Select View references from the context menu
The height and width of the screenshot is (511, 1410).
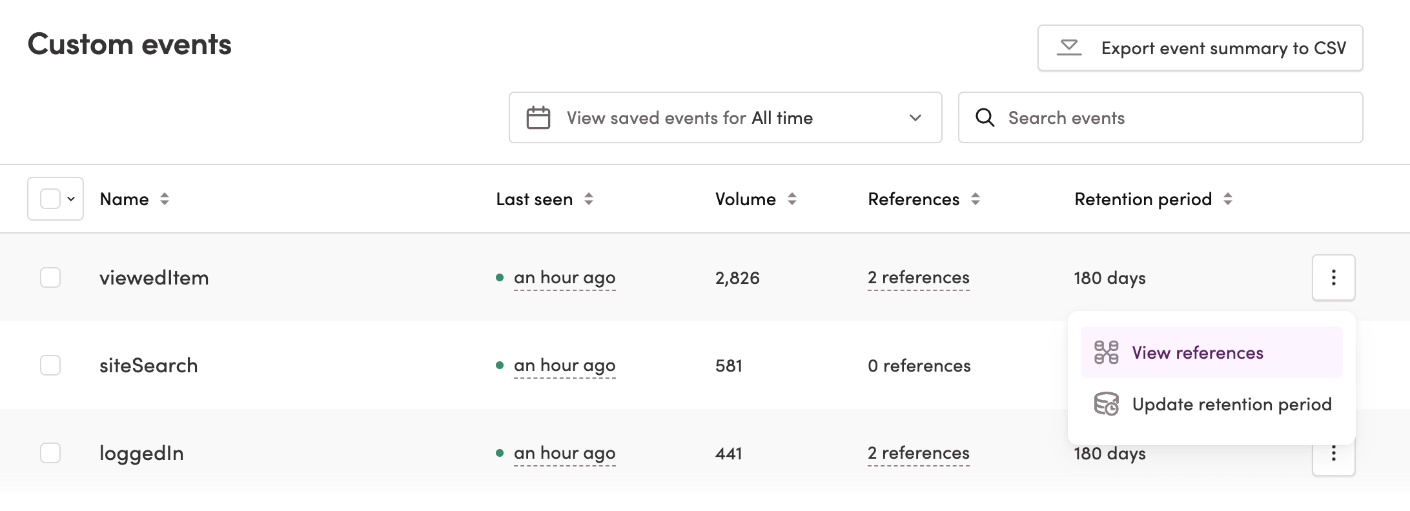pyautogui.click(x=1198, y=352)
